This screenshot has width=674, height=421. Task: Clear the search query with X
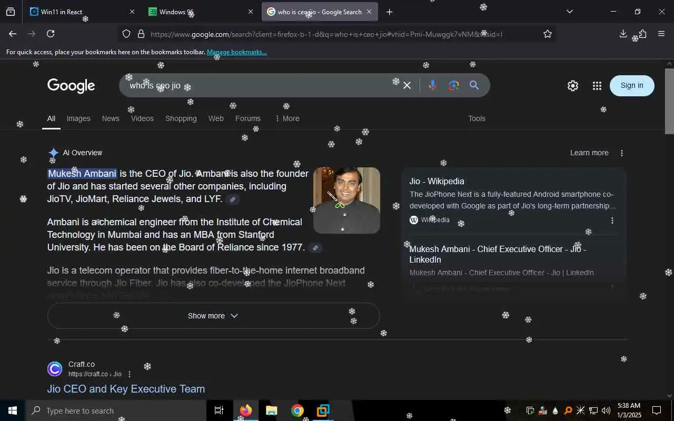tap(407, 85)
